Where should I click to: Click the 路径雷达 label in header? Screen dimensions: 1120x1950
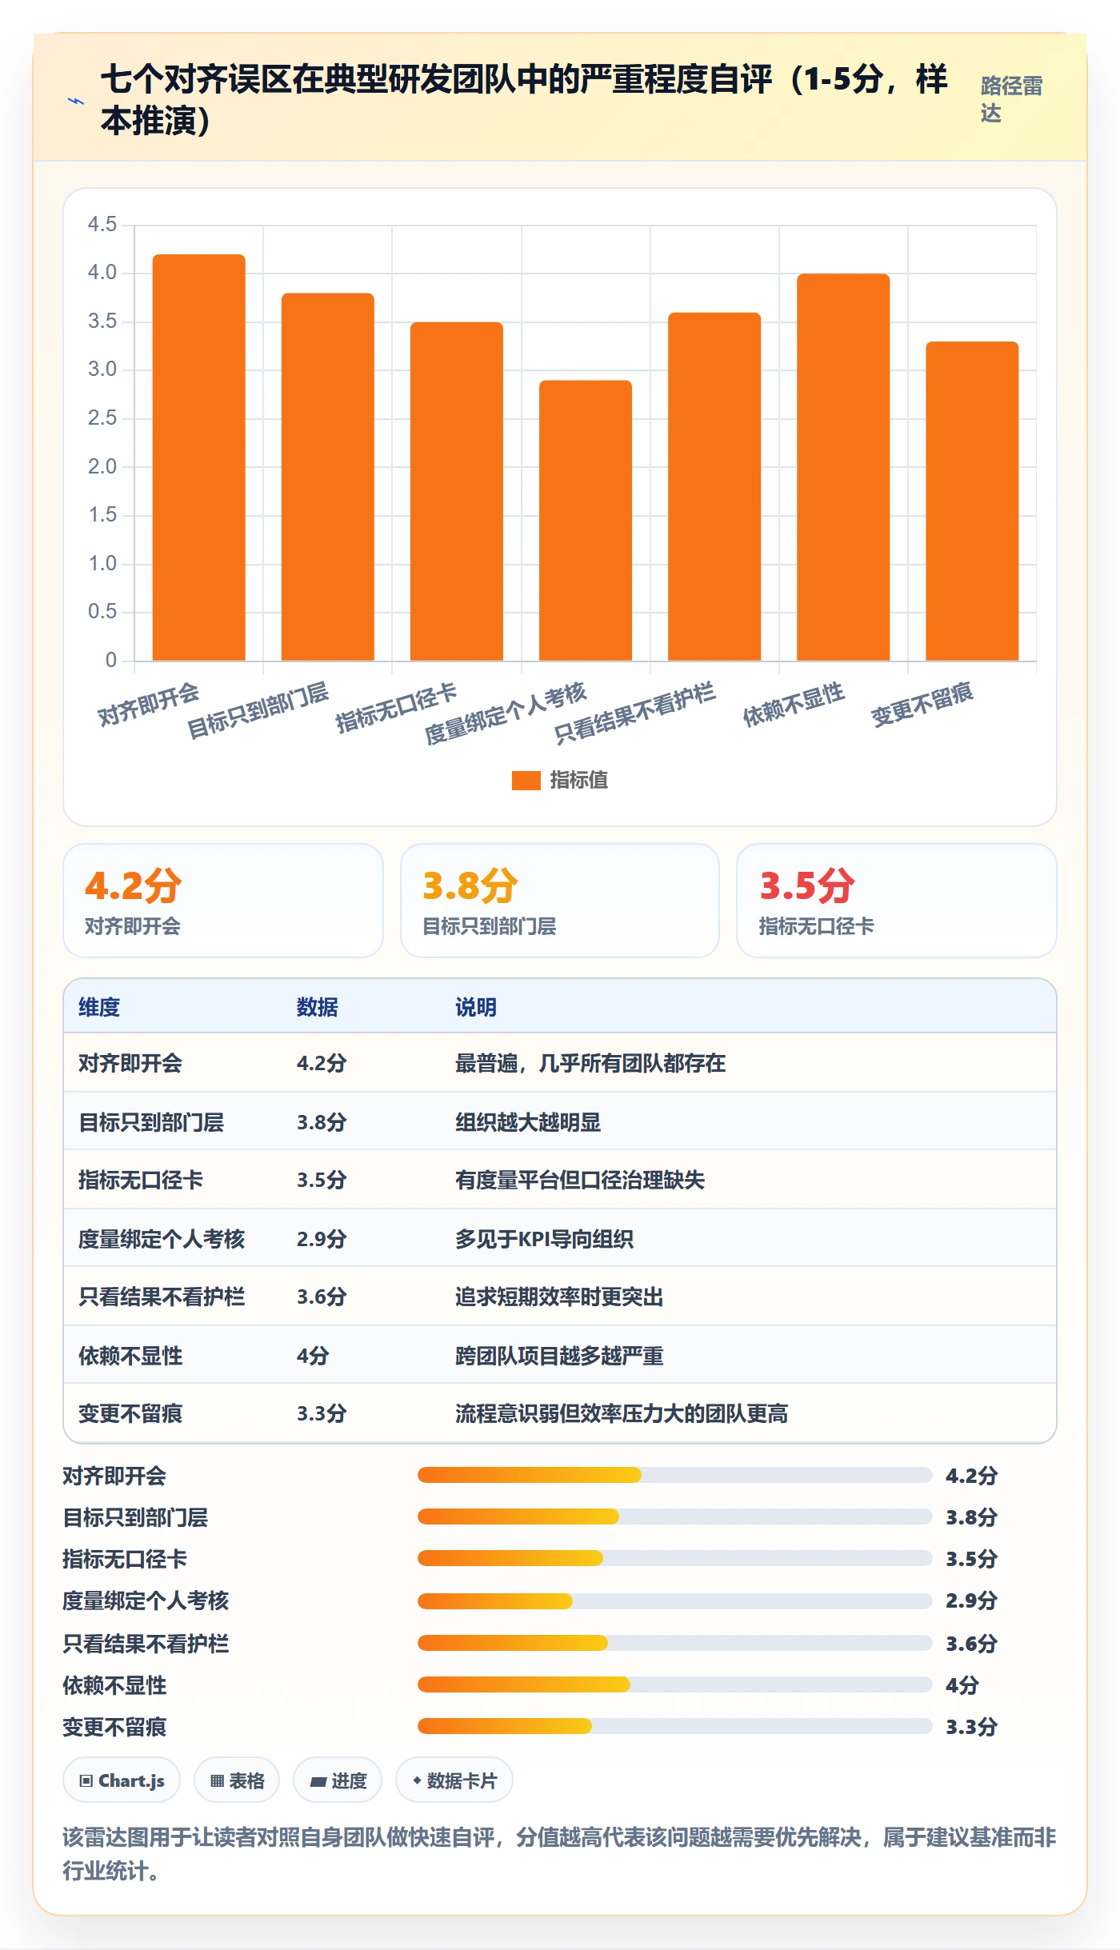coord(1012,100)
